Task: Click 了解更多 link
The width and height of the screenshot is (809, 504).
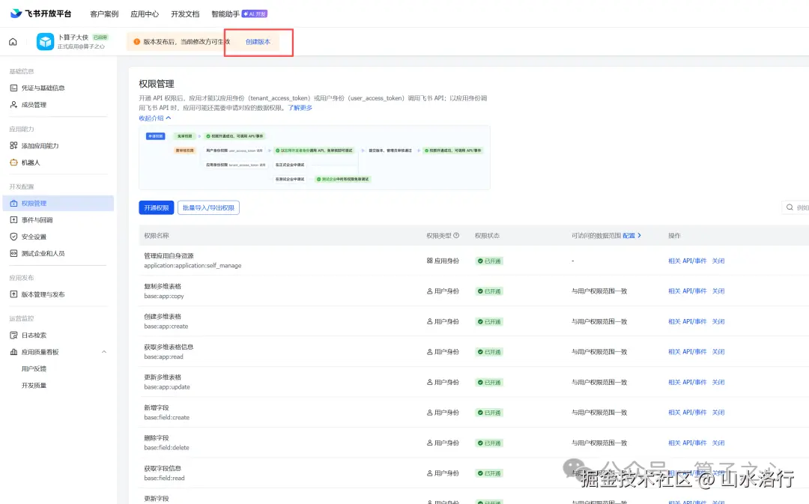Action: tap(300, 108)
